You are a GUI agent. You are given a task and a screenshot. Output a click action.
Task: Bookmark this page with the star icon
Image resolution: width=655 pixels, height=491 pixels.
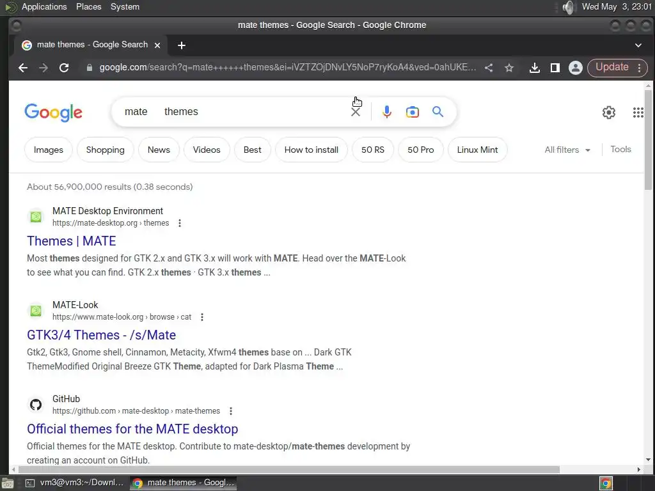point(509,68)
